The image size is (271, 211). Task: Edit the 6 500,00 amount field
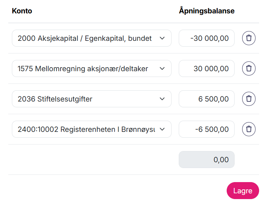pos(206,99)
